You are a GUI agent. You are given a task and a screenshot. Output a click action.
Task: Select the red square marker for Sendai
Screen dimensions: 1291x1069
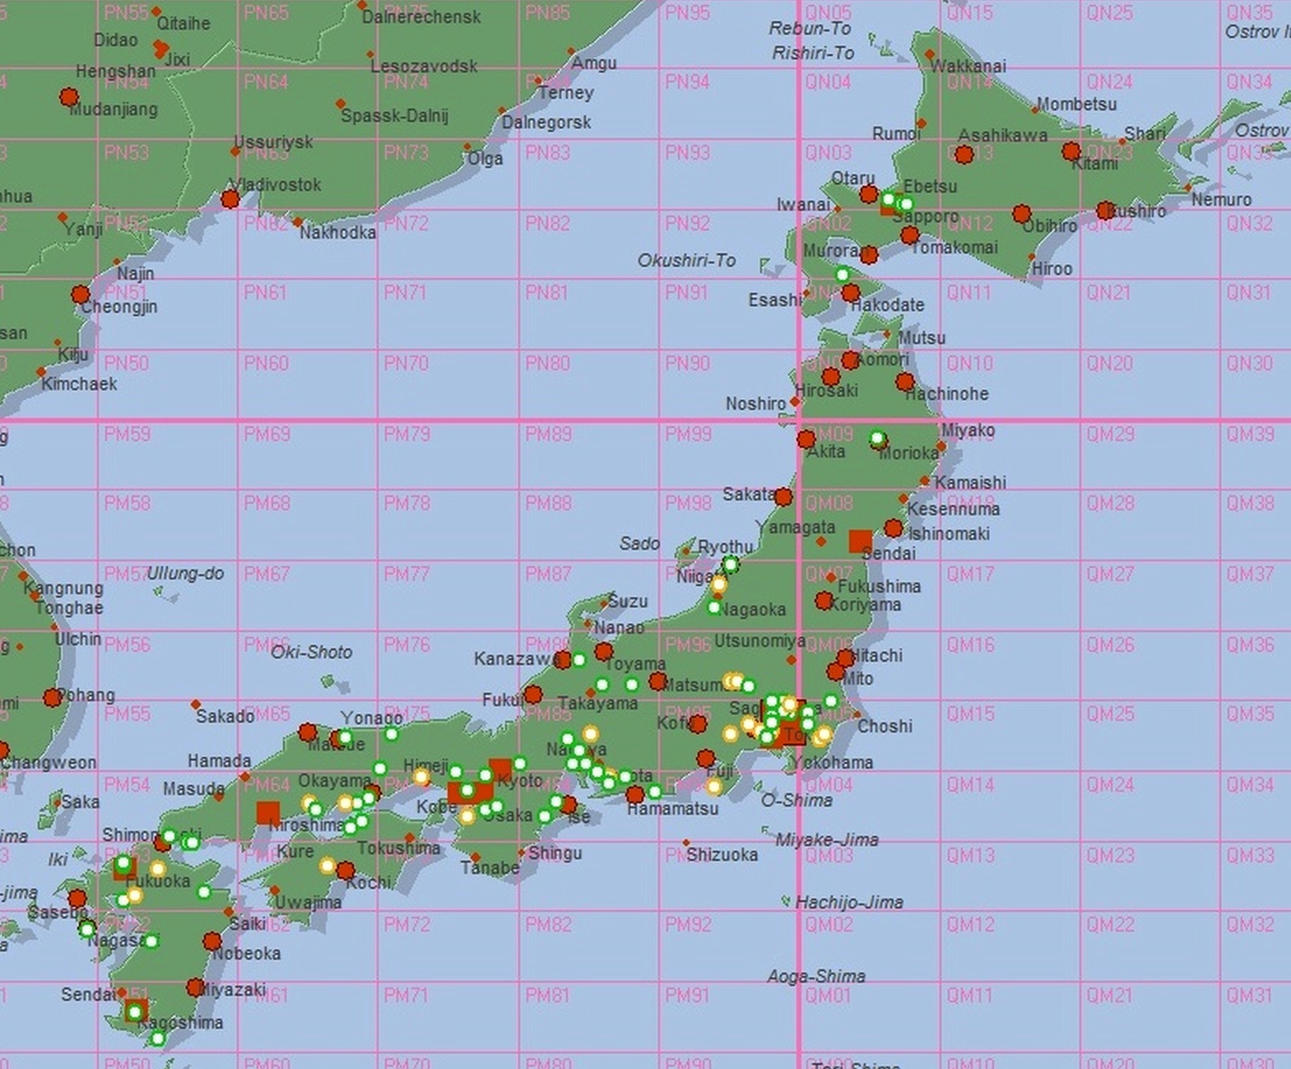[x=860, y=541]
